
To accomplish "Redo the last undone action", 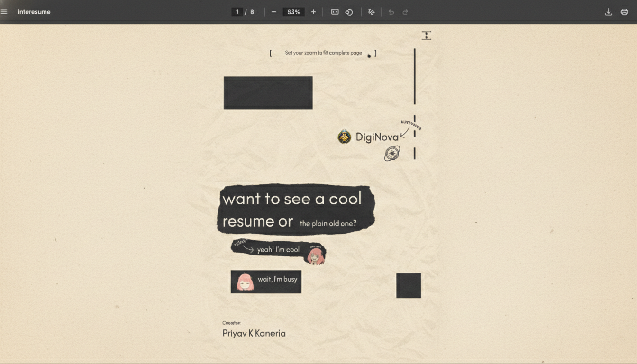I will tap(405, 12).
